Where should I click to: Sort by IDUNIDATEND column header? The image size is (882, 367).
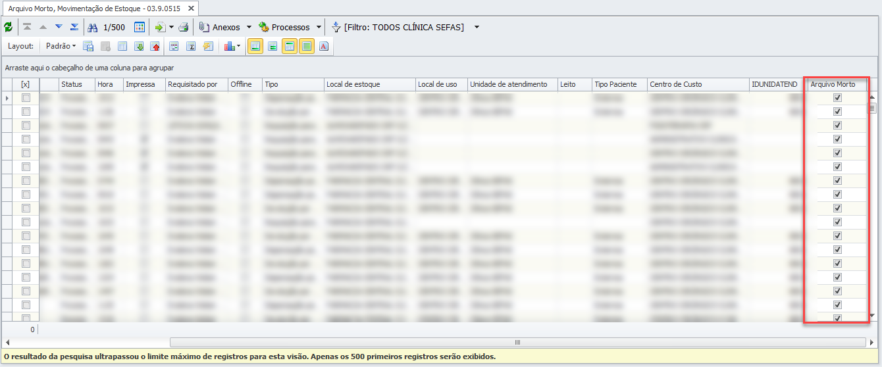point(778,84)
